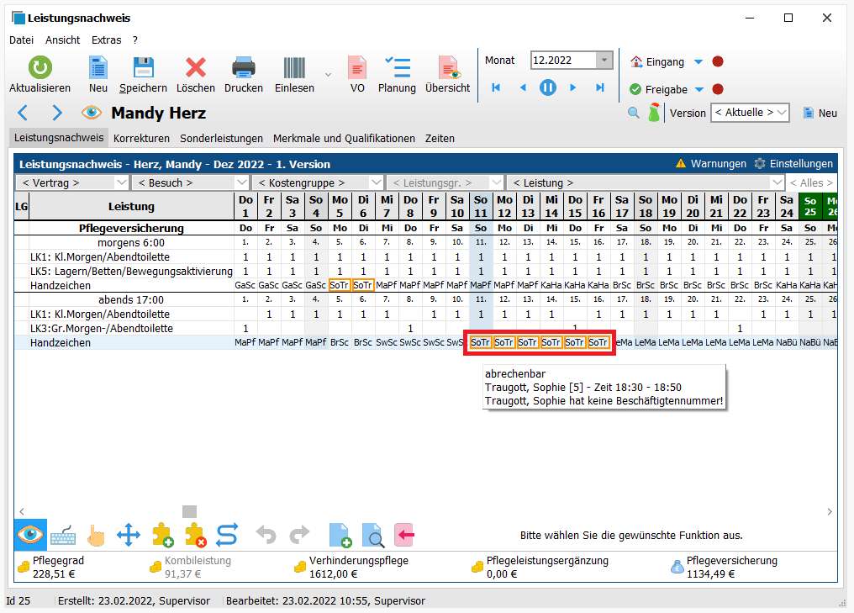This screenshot has height=613, width=854.
Task: Expand the Freigabe dropdown arrow
Action: (699, 89)
